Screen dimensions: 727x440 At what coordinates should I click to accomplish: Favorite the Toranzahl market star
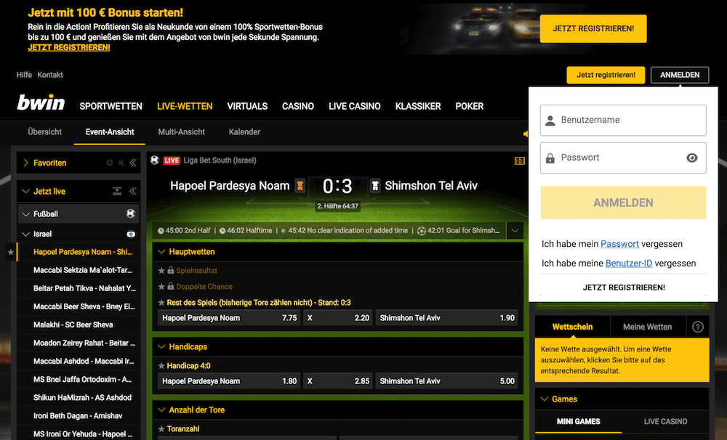161,429
